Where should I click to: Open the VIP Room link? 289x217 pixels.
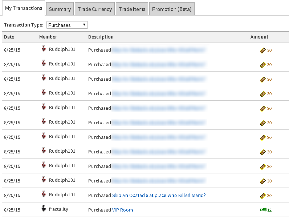tap(122, 210)
